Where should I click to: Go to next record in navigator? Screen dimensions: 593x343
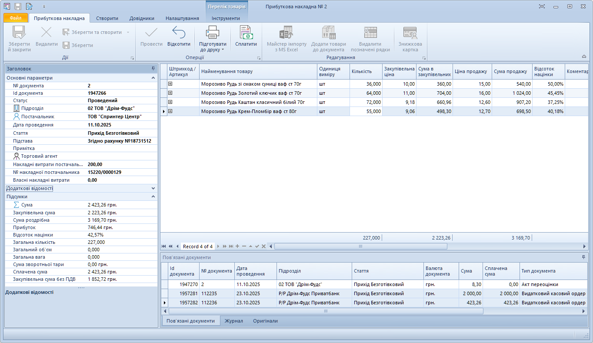(x=218, y=246)
